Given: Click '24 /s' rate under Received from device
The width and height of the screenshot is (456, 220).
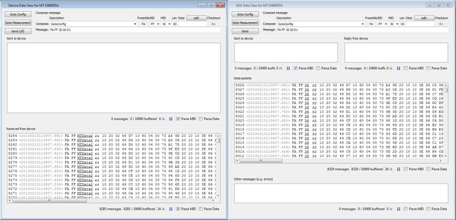Looking at the screenshot, I should click(x=161, y=209).
